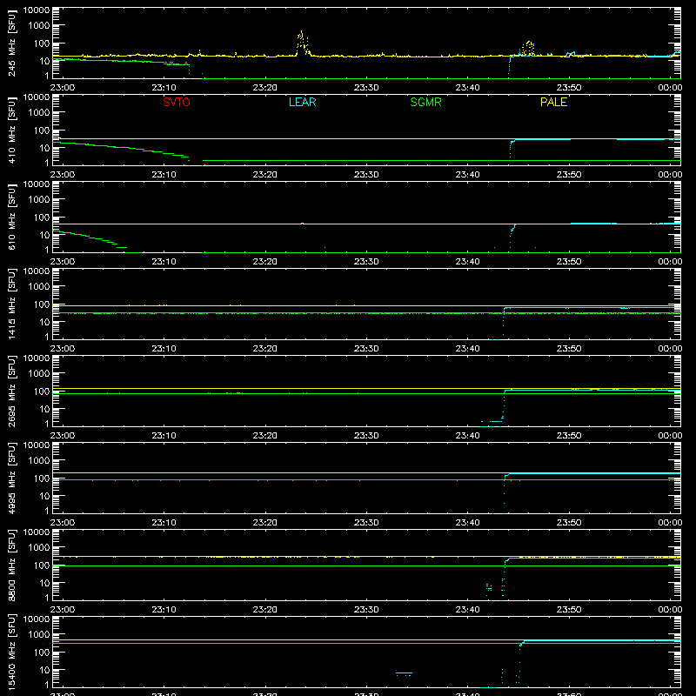696x696 pixels.
Task: Click the 23:00 label under the 245 MHz plot
Action: point(63,88)
